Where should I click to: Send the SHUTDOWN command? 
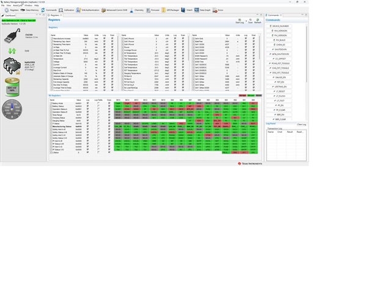coord(279,50)
